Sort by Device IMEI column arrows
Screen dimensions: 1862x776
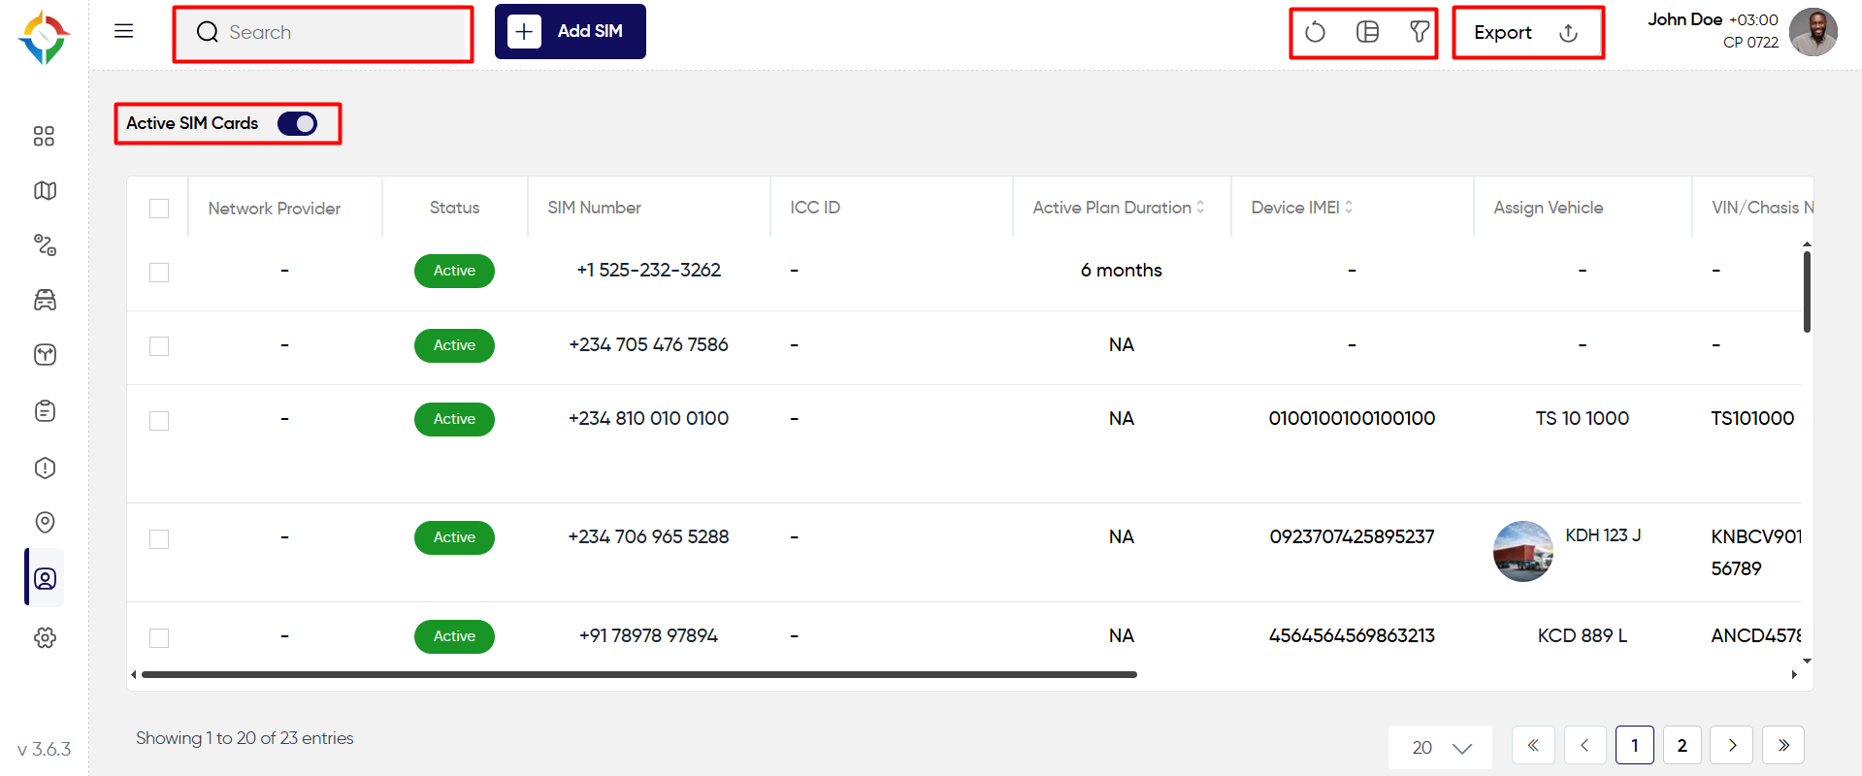coord(1349,207)
